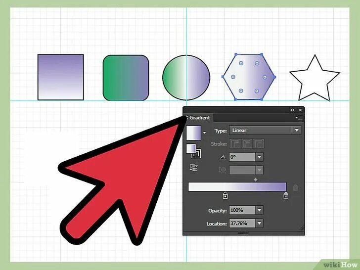Open the Type dropdown showing Linear
The width and height of the screenshot is (360, 270).
pyautogui.click(x=265, y=131)
